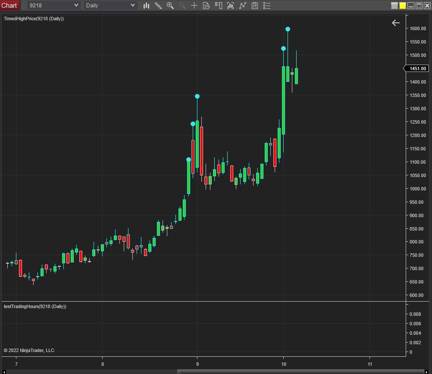Click the zoom out magnifier icon
432x374 pixels.
(x=182, y=6)
